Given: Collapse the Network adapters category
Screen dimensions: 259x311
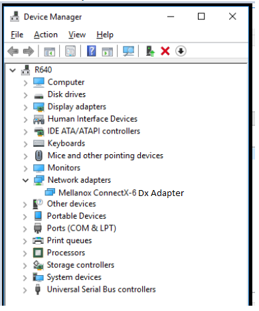Looking at the screenshot, I should click(x=26, y=180).
